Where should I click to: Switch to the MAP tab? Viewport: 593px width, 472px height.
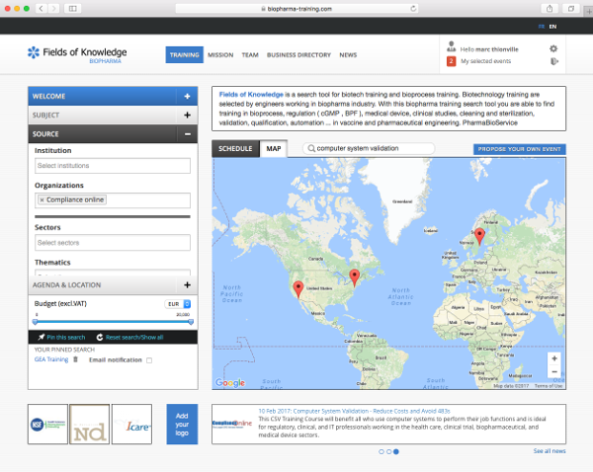click(x=274, y=148)
